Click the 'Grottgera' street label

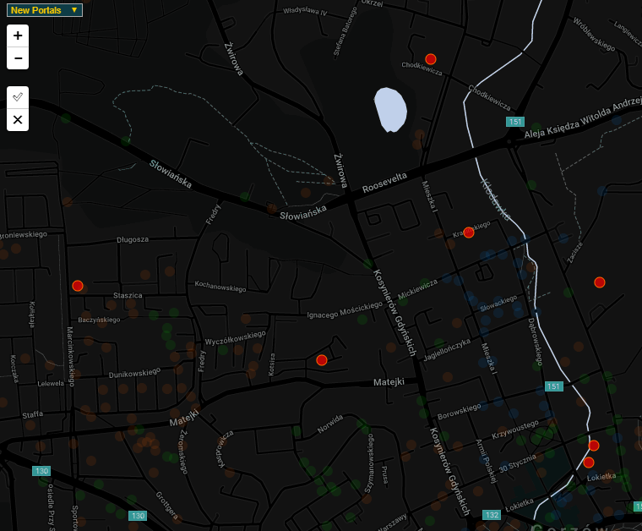pyautogui.click(x=166, y=505)
